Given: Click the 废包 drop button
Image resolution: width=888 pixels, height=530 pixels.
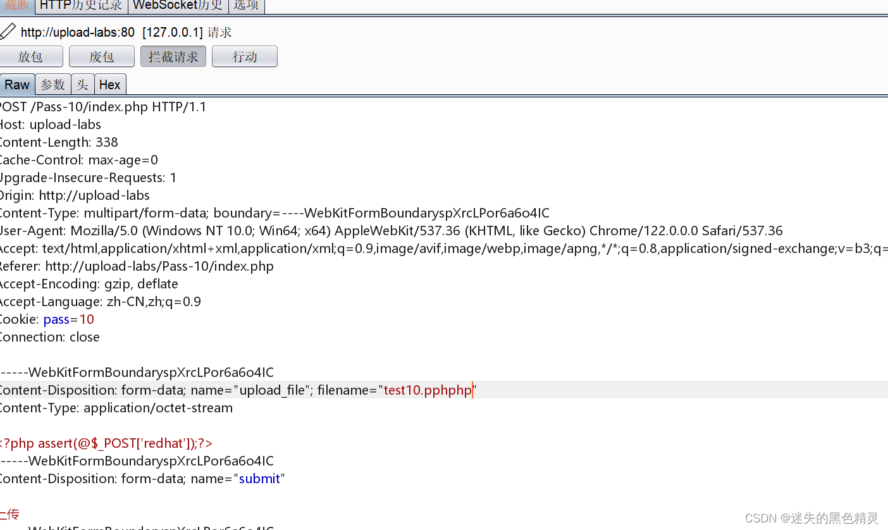Looking at the screenshot, I should click(x=102, y=56).
